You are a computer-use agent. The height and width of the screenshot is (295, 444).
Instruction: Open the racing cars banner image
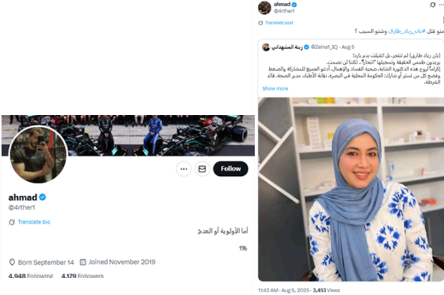(x=128, y=136)
